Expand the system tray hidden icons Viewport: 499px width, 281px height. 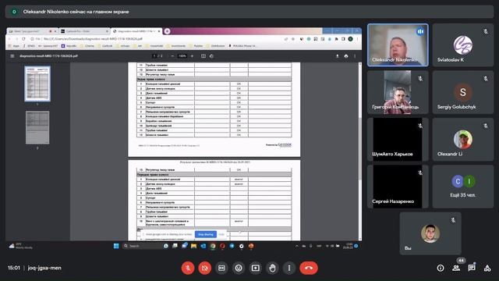tap(296, 246)
